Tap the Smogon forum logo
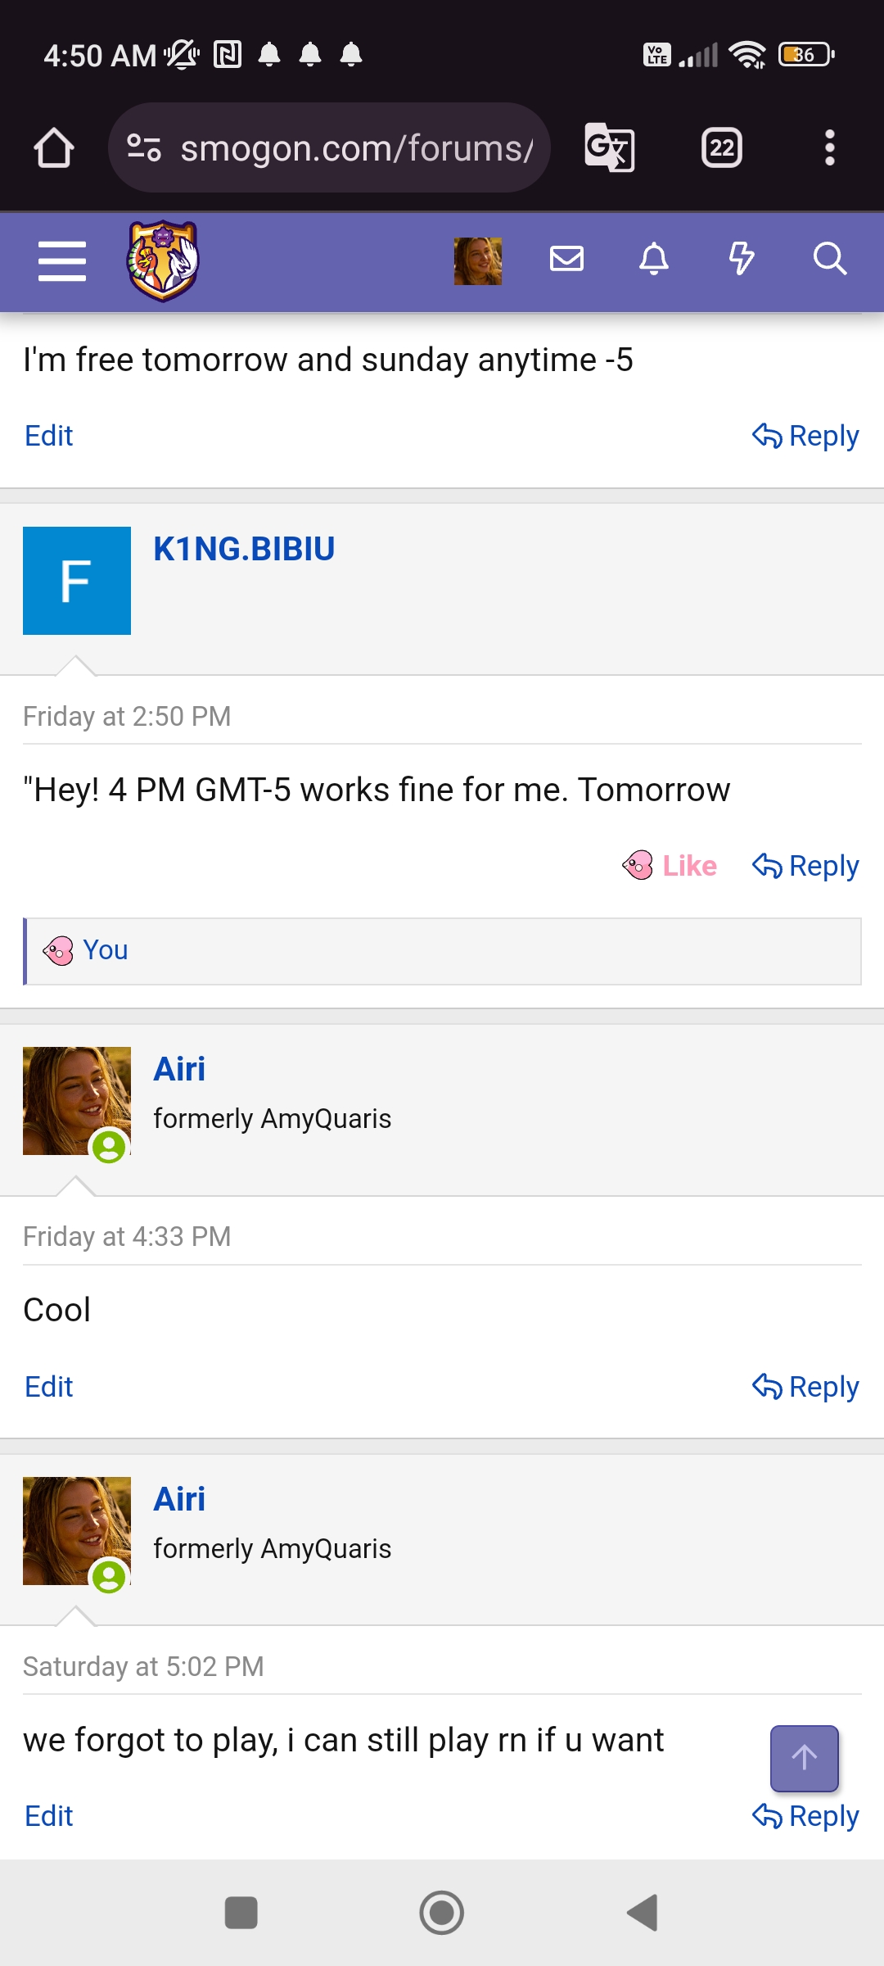This screenshot has height=1966, width=884. point(163,260)
